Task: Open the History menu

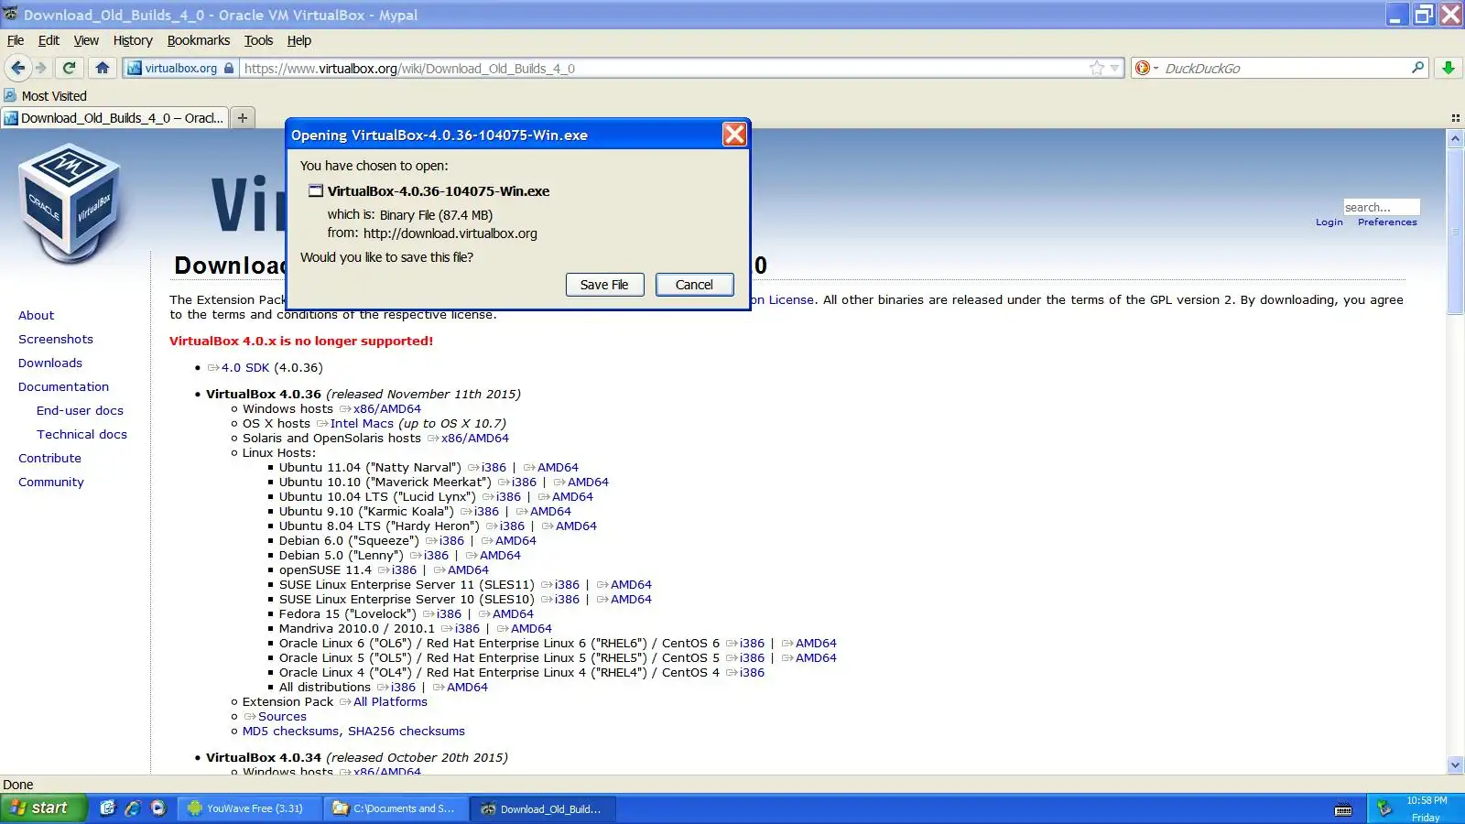Action: click(x=133, y=40)
